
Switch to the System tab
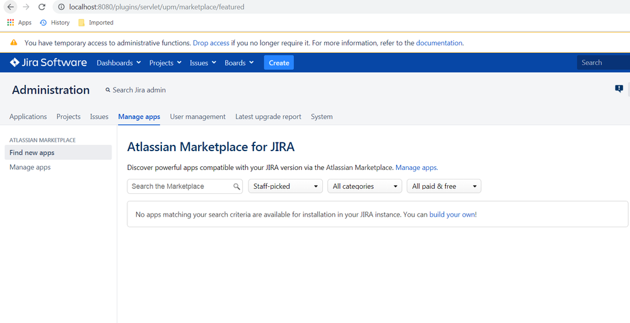coord(322,116)
